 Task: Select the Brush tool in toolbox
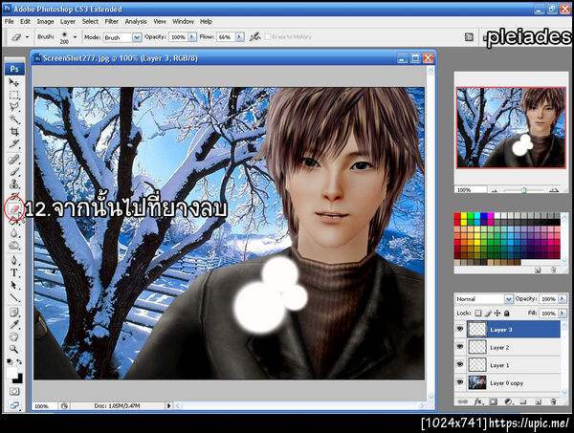(14, 171)
